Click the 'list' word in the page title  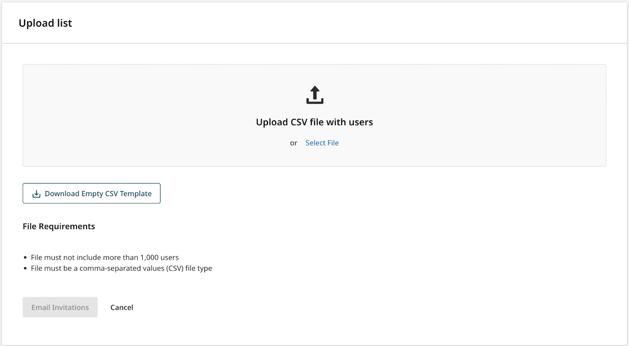[64, 23]
